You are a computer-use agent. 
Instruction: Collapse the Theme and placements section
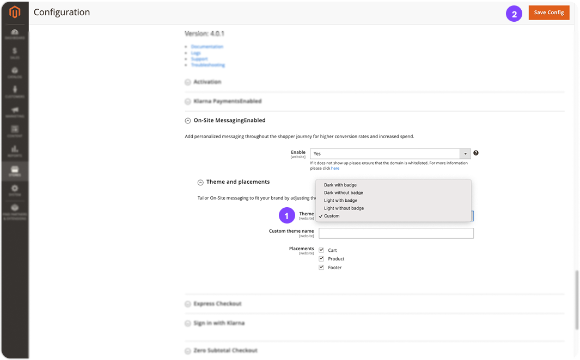(200, 182)
